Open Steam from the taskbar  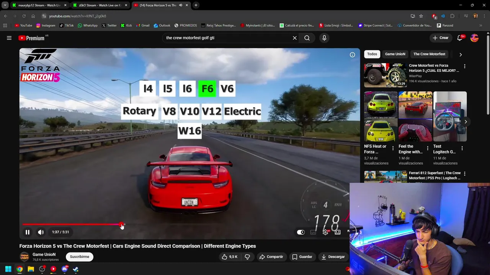[75, 269]
